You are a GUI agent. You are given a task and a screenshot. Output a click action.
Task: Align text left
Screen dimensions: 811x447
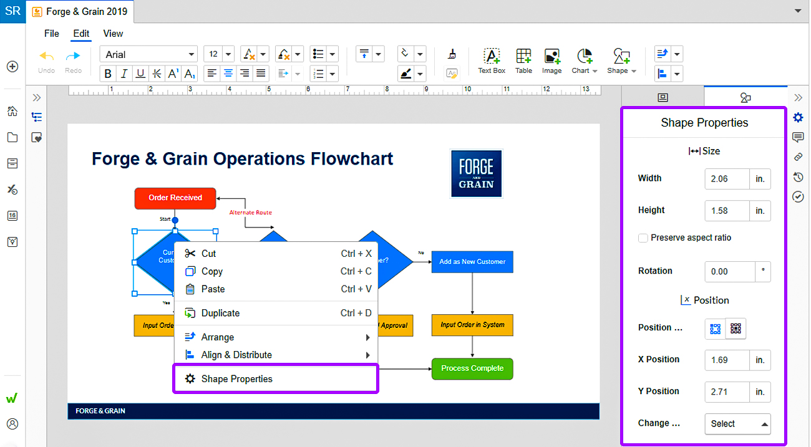(213, 74)
